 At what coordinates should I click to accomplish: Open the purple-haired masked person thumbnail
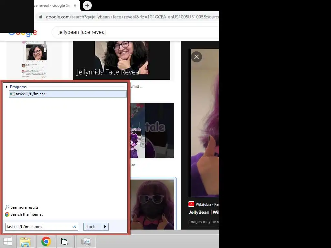[x=152, y=204]
